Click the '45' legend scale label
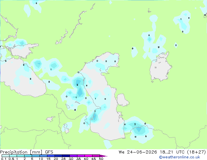Screen dimensions: 207x160 (93, 159)
